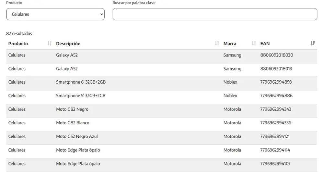Click the EAN column header
This screenshot has height=172, width=323.
(265, 43)
